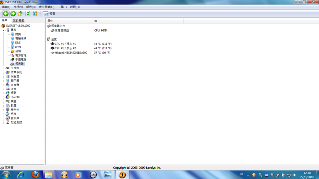Collapse the 電腦 computer tree node
The width and height of the screenshot is (319, 179).
(x=4, y=30)
